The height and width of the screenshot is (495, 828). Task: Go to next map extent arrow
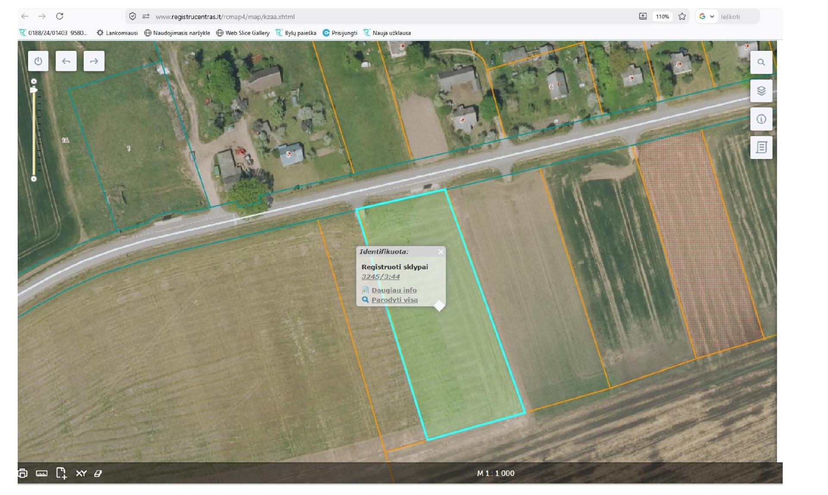pyautogui.click(x=94, y=61)
